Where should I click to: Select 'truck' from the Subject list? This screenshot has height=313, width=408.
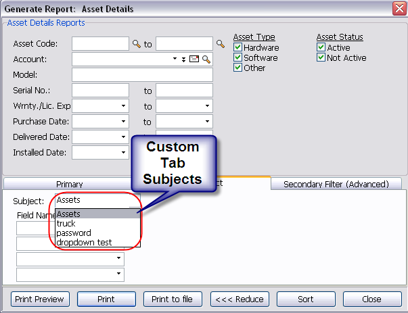tap(66, 224)
